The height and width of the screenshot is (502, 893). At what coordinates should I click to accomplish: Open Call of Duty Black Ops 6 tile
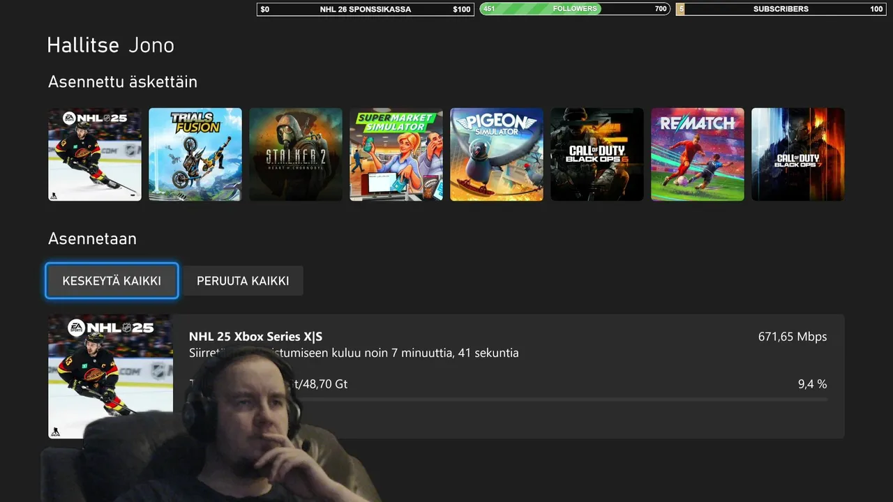[x=597, y=154]
